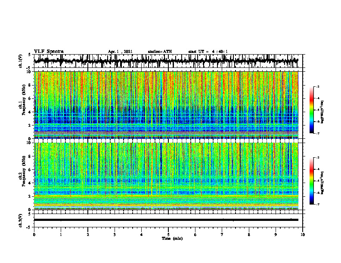Click the log(PSD) label of lower color scale
Viewport: 341px width, 263px height.
tap(322, 183)
